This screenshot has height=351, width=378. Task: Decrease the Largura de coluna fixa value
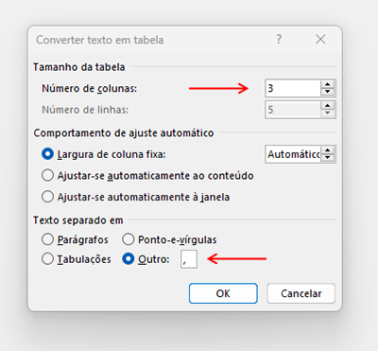(x=328, y=157)
